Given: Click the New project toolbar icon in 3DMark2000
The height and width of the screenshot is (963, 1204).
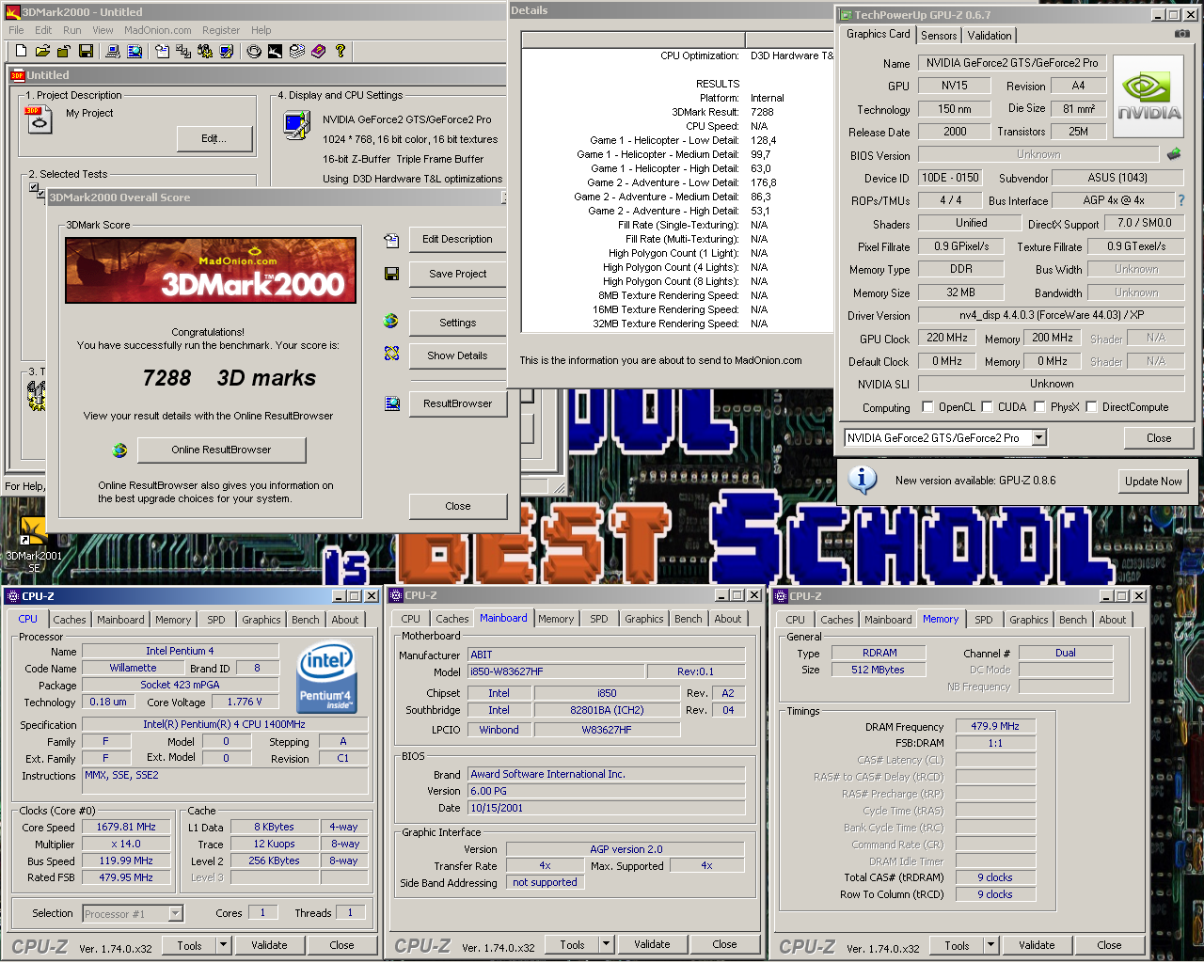Looking at the screenshot, I should click(19, 51).
